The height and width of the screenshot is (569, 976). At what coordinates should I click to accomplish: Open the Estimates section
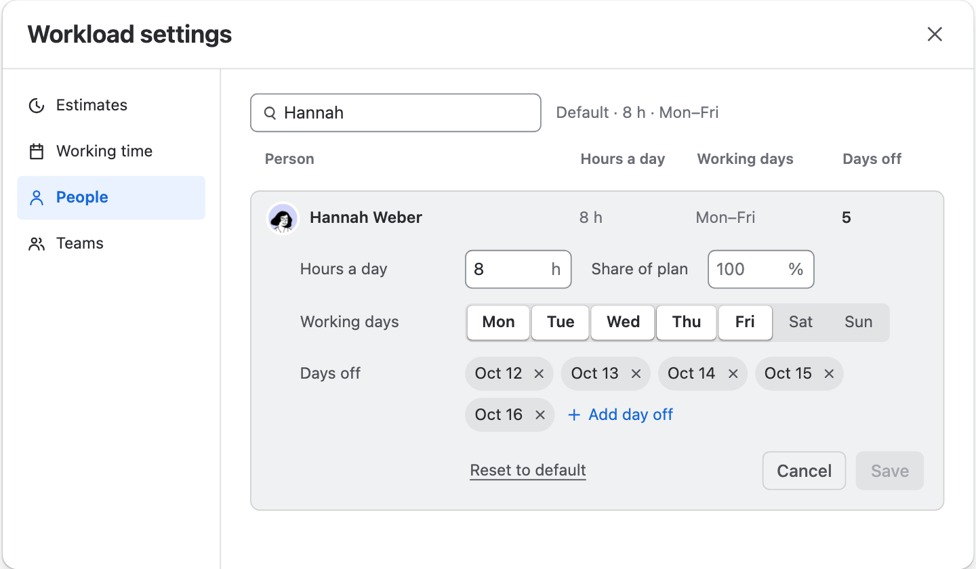tap(111, 105)
